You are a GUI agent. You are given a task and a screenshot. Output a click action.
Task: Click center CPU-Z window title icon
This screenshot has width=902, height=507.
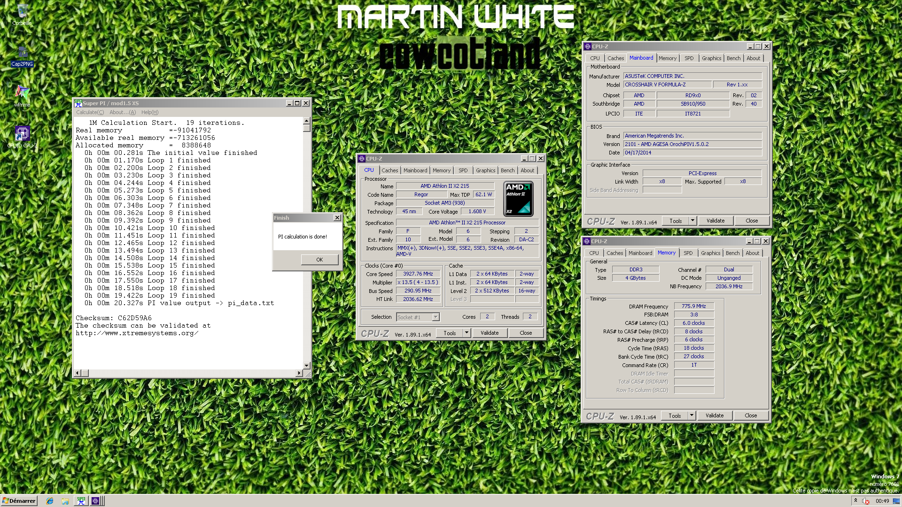click(x=361, y=159)
